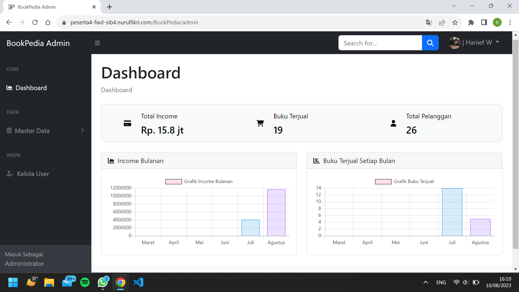
Task: Click the Google Translate page icon
Action: [429, 22]
